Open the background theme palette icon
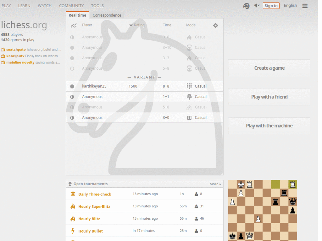322x241 pixels. 246,6
